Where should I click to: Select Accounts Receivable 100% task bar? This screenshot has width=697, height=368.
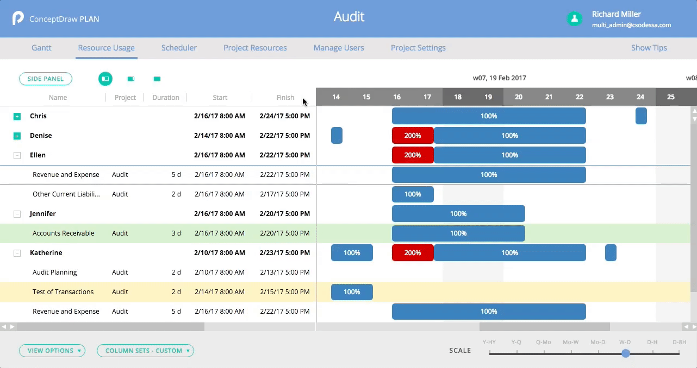[x=458, y=233]
